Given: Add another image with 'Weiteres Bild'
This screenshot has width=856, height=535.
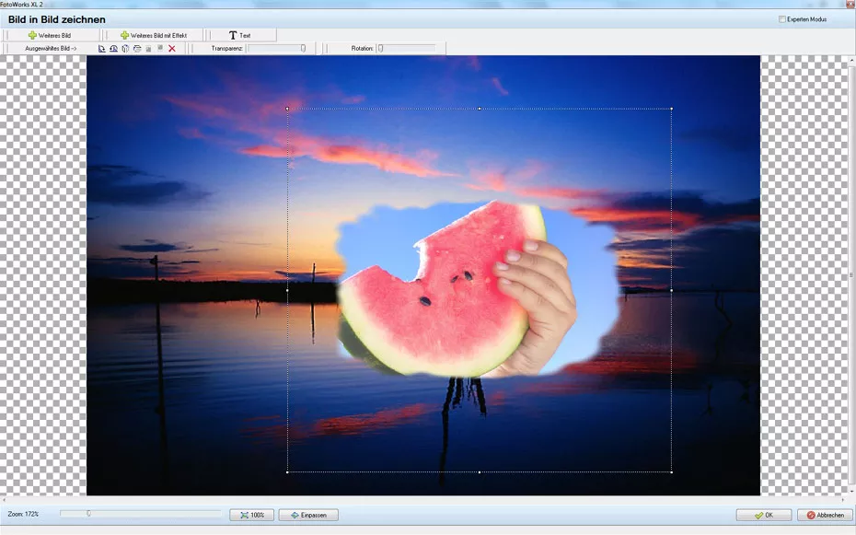Looking at the screenshot, I should coord(51,35).
